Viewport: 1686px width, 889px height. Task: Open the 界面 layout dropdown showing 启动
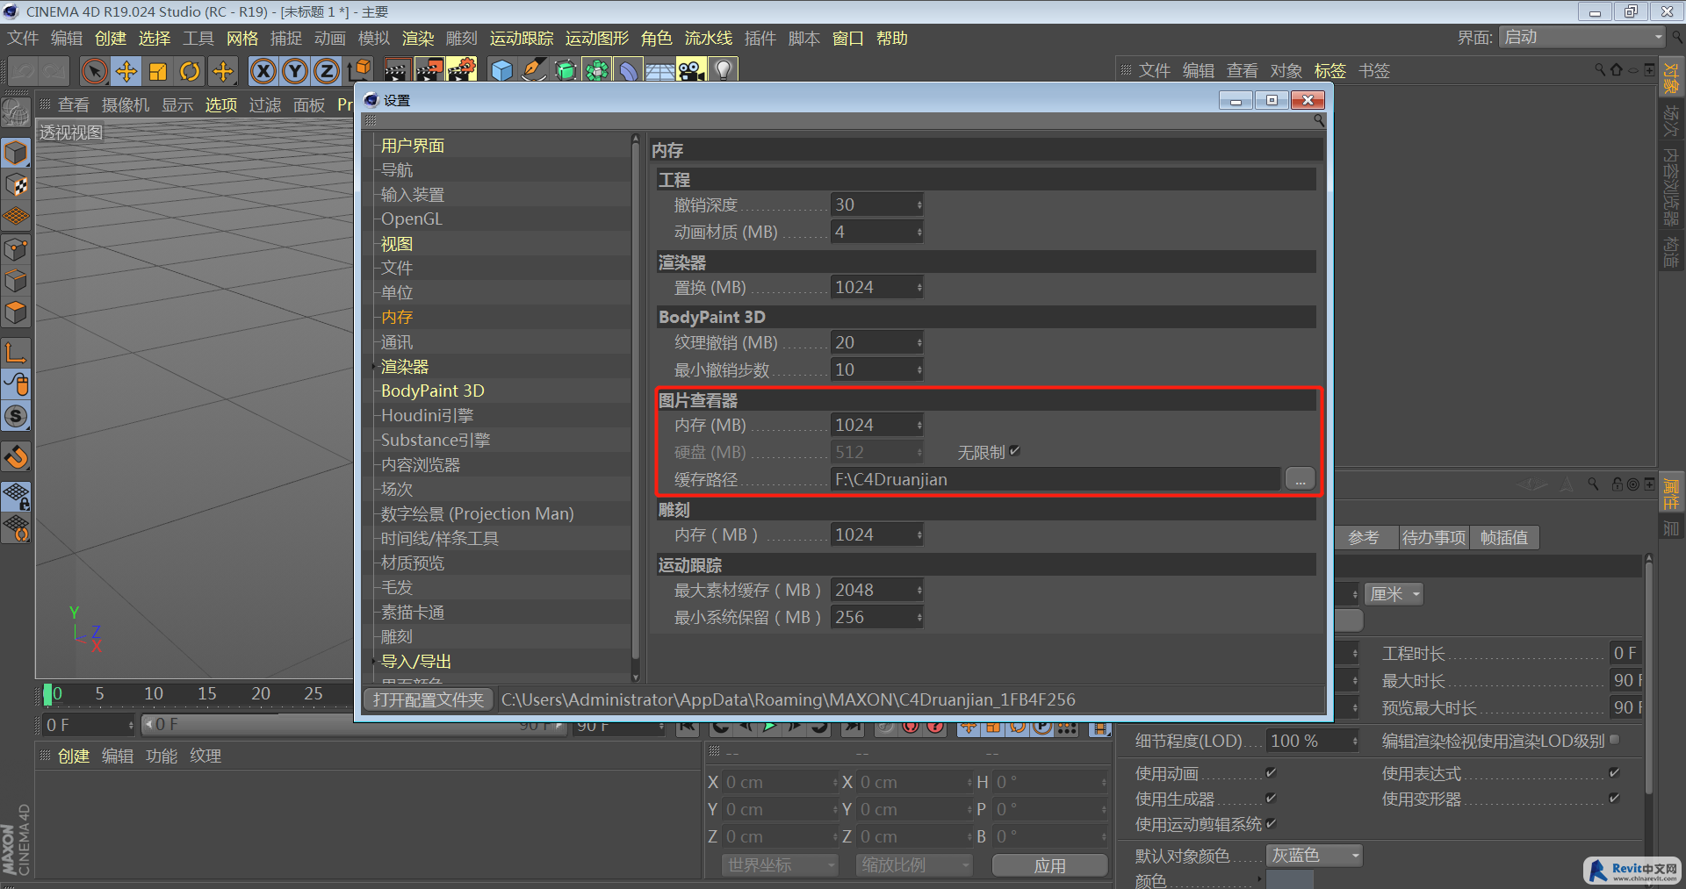[1582, 37]
